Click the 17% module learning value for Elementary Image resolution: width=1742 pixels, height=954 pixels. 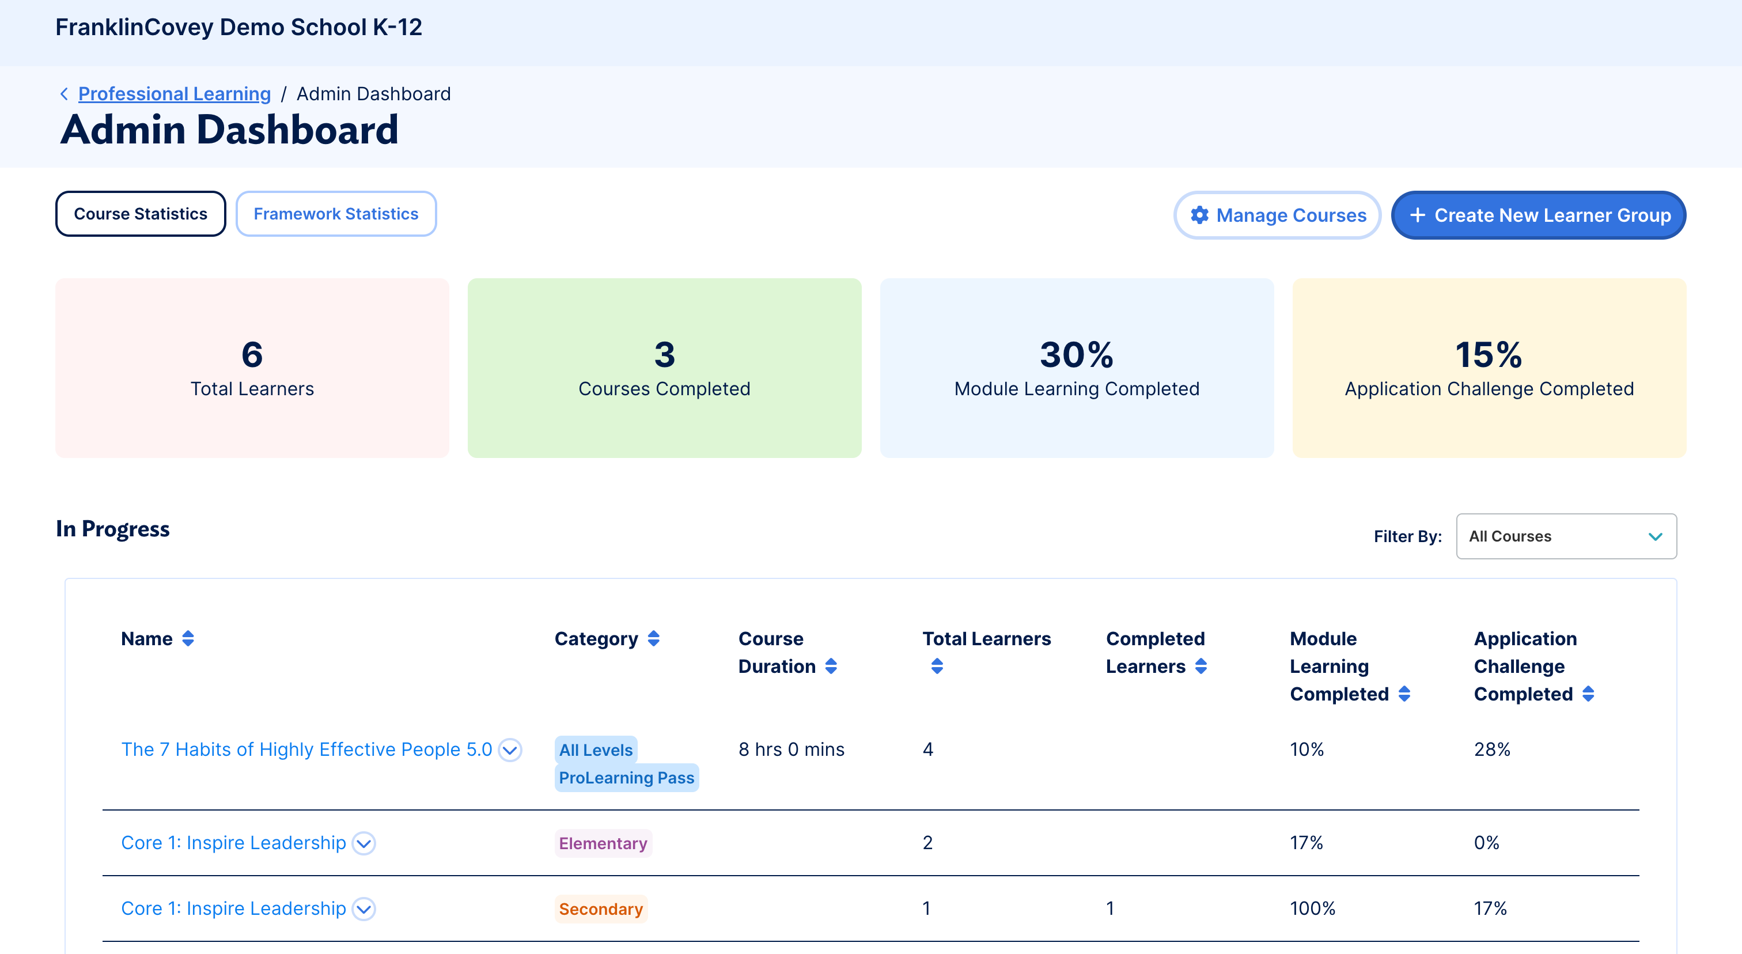1306,842
